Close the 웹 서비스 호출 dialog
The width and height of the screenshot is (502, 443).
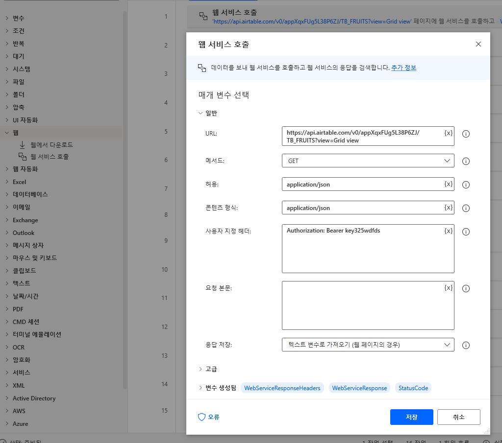(478, 44)
